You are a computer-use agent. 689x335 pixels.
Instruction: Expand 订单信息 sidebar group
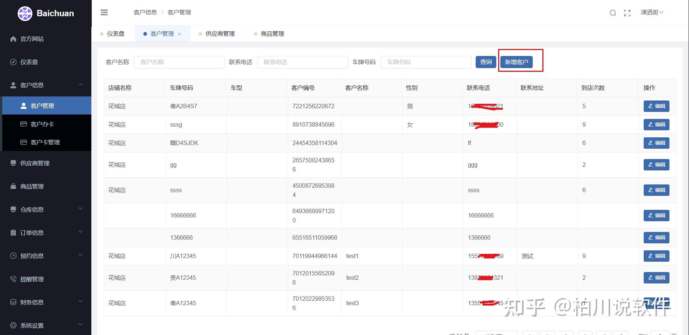tap(46, 233)
